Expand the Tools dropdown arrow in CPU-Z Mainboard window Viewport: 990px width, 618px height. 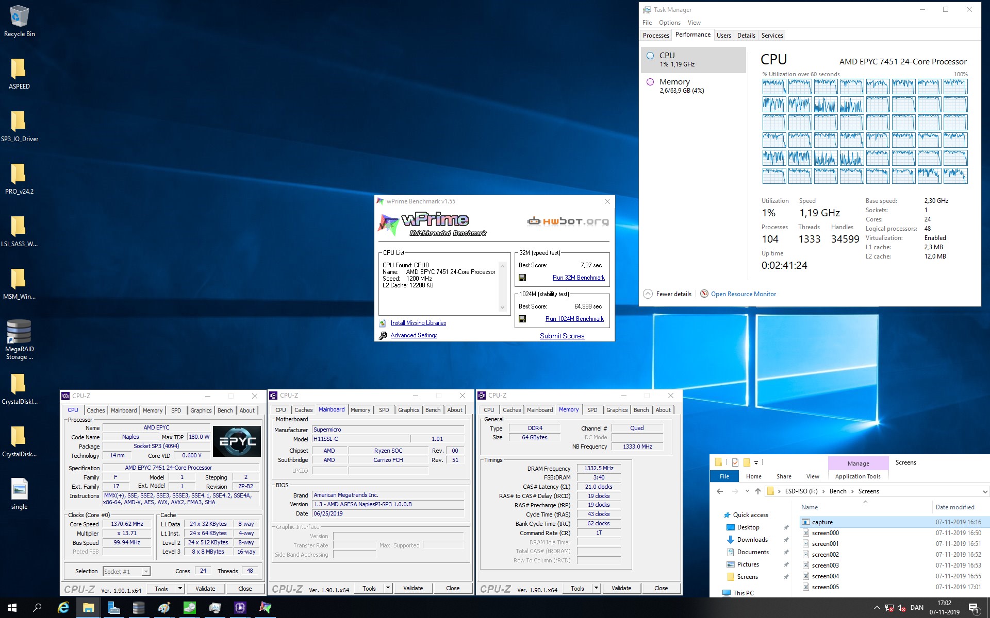388,588
